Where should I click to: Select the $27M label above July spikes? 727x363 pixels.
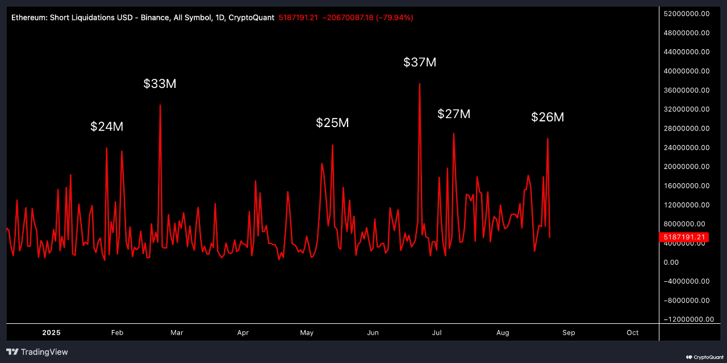(x=454, y=114)
